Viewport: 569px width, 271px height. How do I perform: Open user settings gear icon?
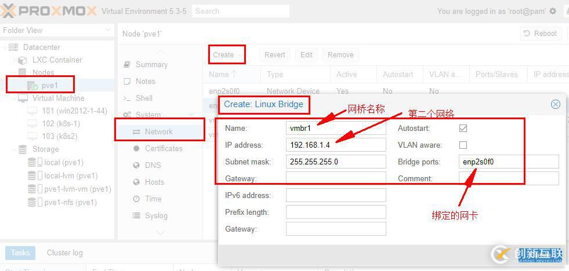click(553, 11)
